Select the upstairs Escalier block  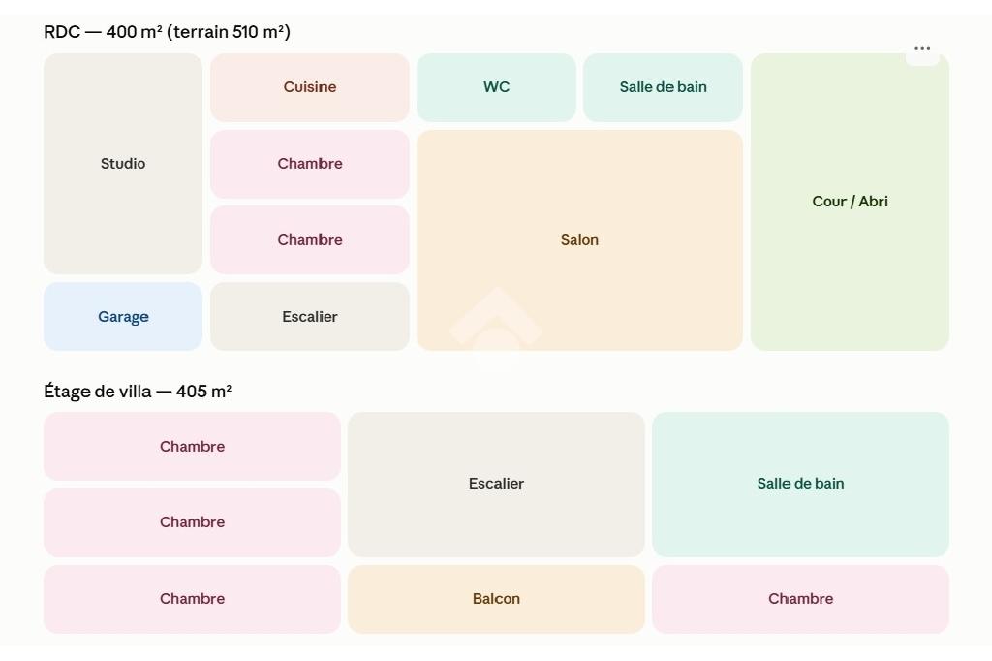click(x=496, y=485)
